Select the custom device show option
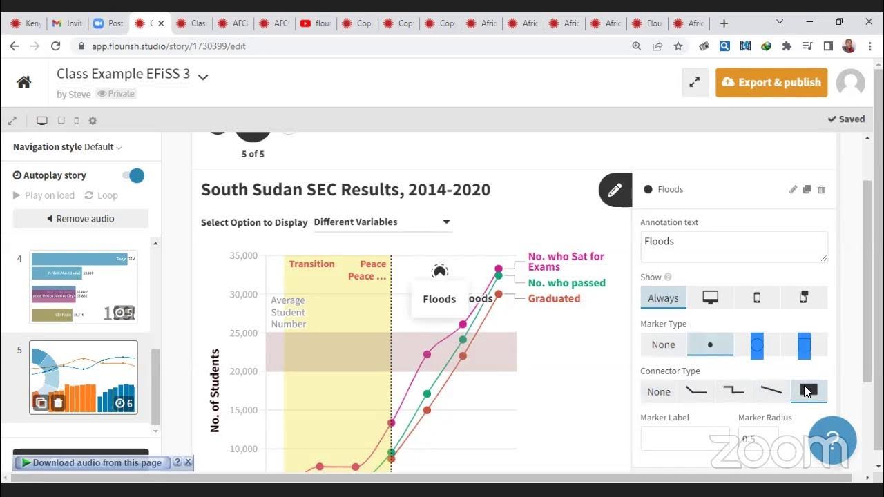884x497 pixels. point(804,298)
